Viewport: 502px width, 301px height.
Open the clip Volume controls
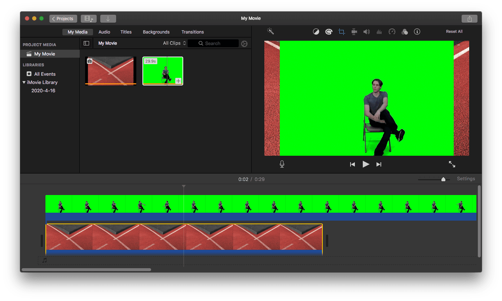367,32
